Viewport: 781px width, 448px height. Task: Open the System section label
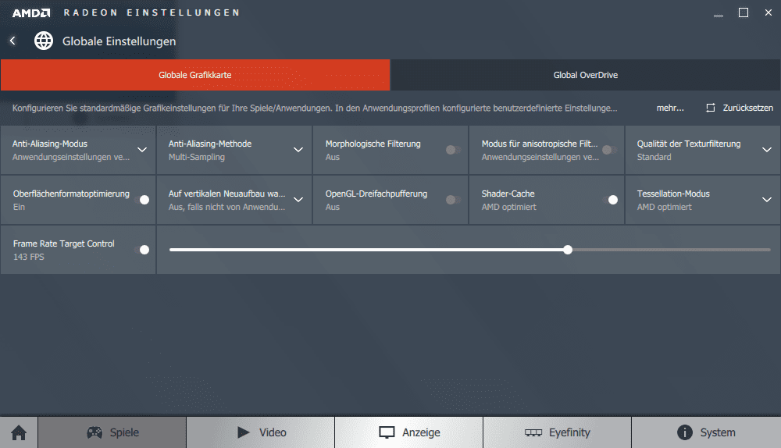click(x=718, y=432)
